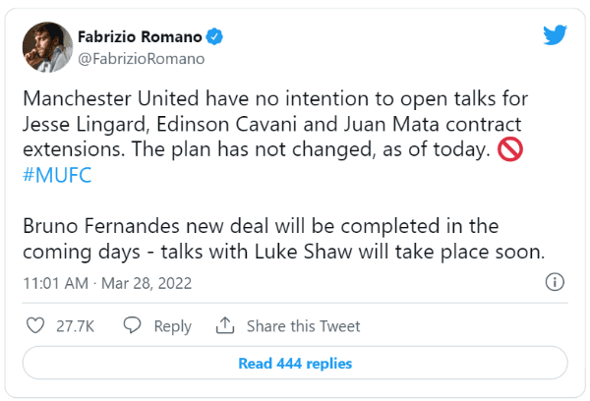Click the Reply text label
Viewport: 590px width, 401px height.
point(172,326)
